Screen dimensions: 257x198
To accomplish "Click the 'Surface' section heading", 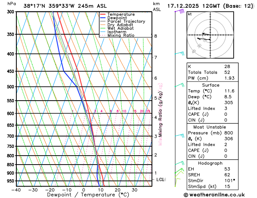I will 210,85.
